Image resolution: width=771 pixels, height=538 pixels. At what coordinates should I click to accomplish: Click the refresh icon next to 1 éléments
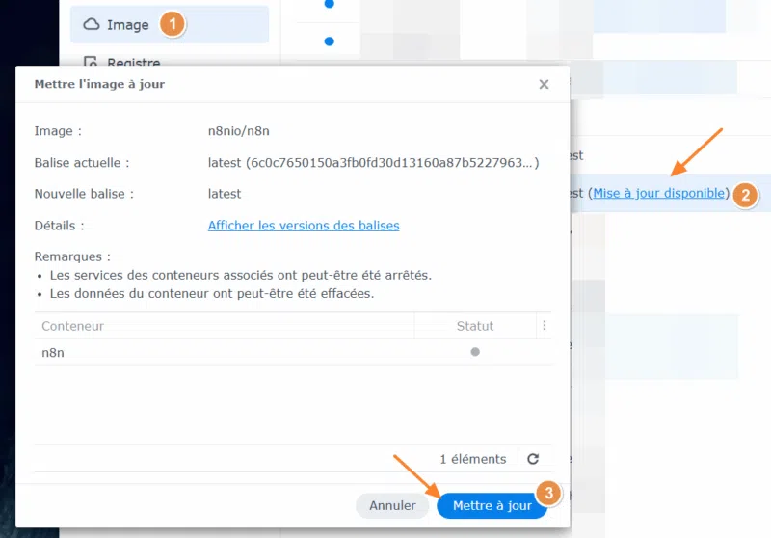coord(533,459)
